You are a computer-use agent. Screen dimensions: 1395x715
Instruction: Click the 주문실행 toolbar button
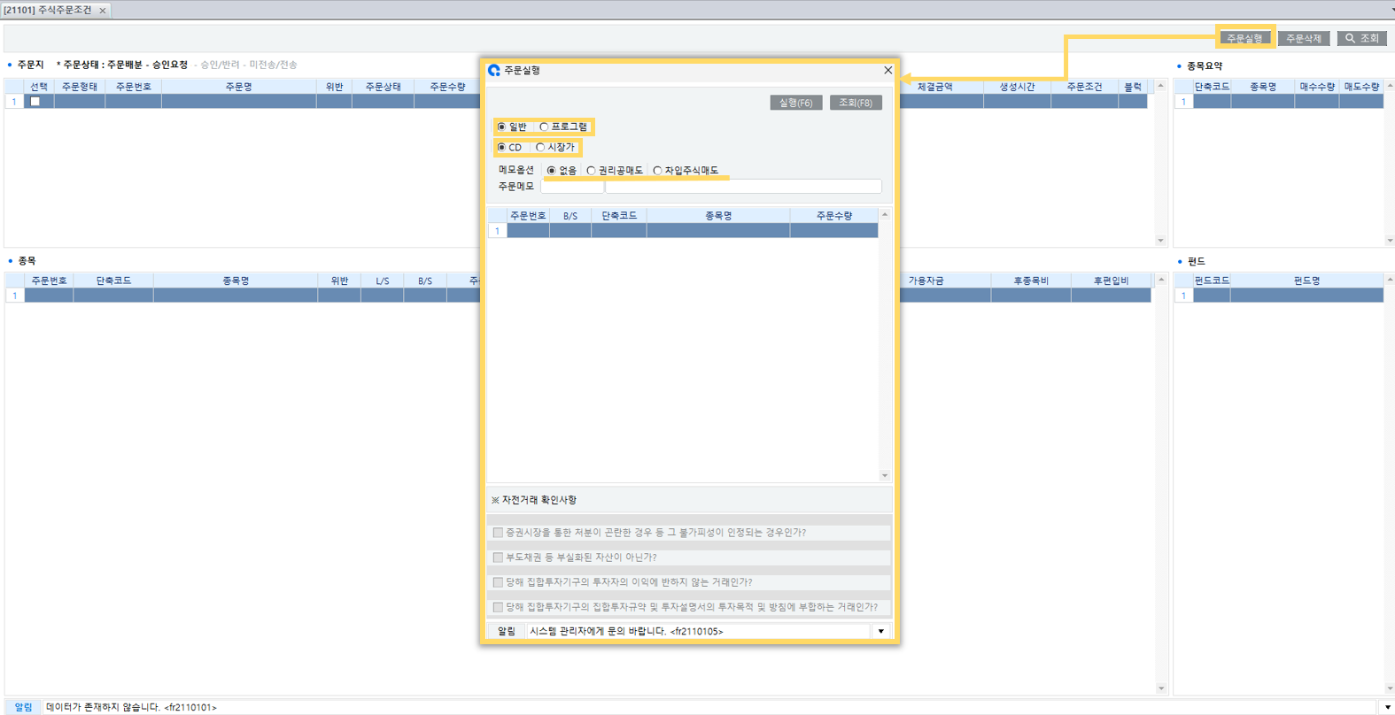1244,38
